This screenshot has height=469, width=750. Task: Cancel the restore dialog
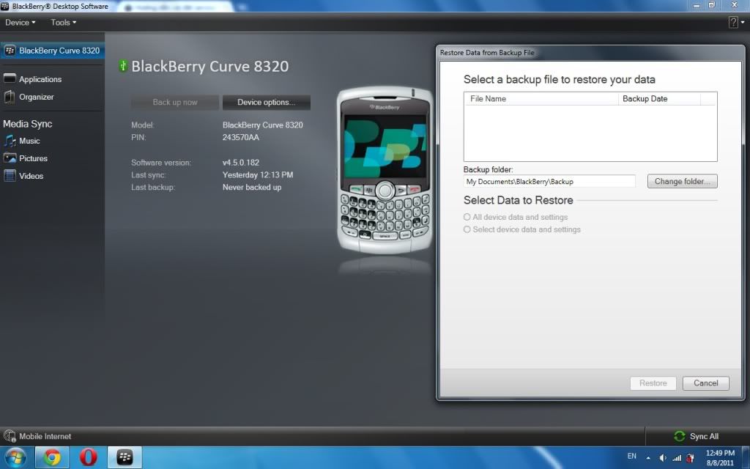point(705,383)
